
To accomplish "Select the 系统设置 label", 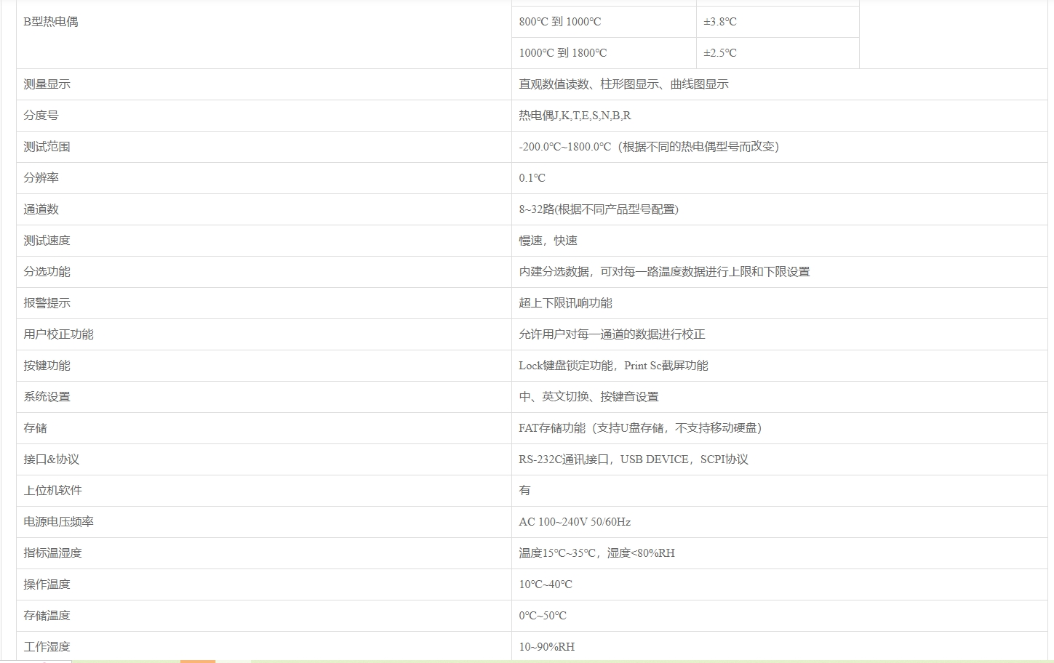I will 47,397.
